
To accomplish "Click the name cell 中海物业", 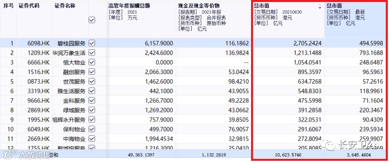I will (x=75, y=139).
